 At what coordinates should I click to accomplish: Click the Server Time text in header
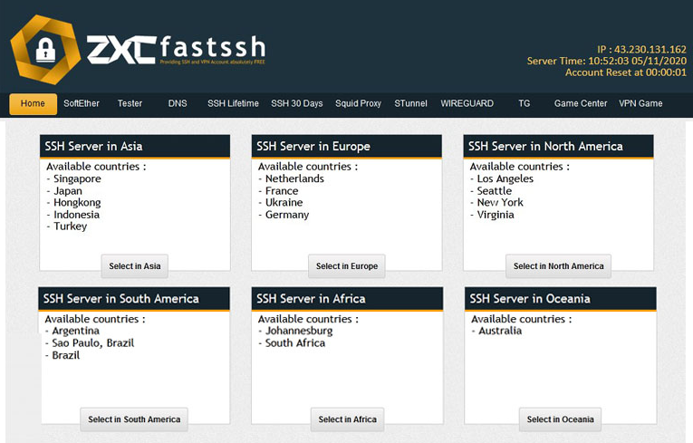point(606,61)
